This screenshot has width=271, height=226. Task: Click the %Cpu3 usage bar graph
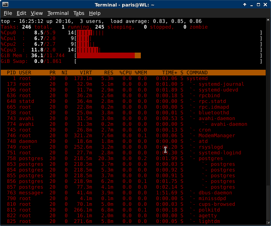(x=88, y=50)
